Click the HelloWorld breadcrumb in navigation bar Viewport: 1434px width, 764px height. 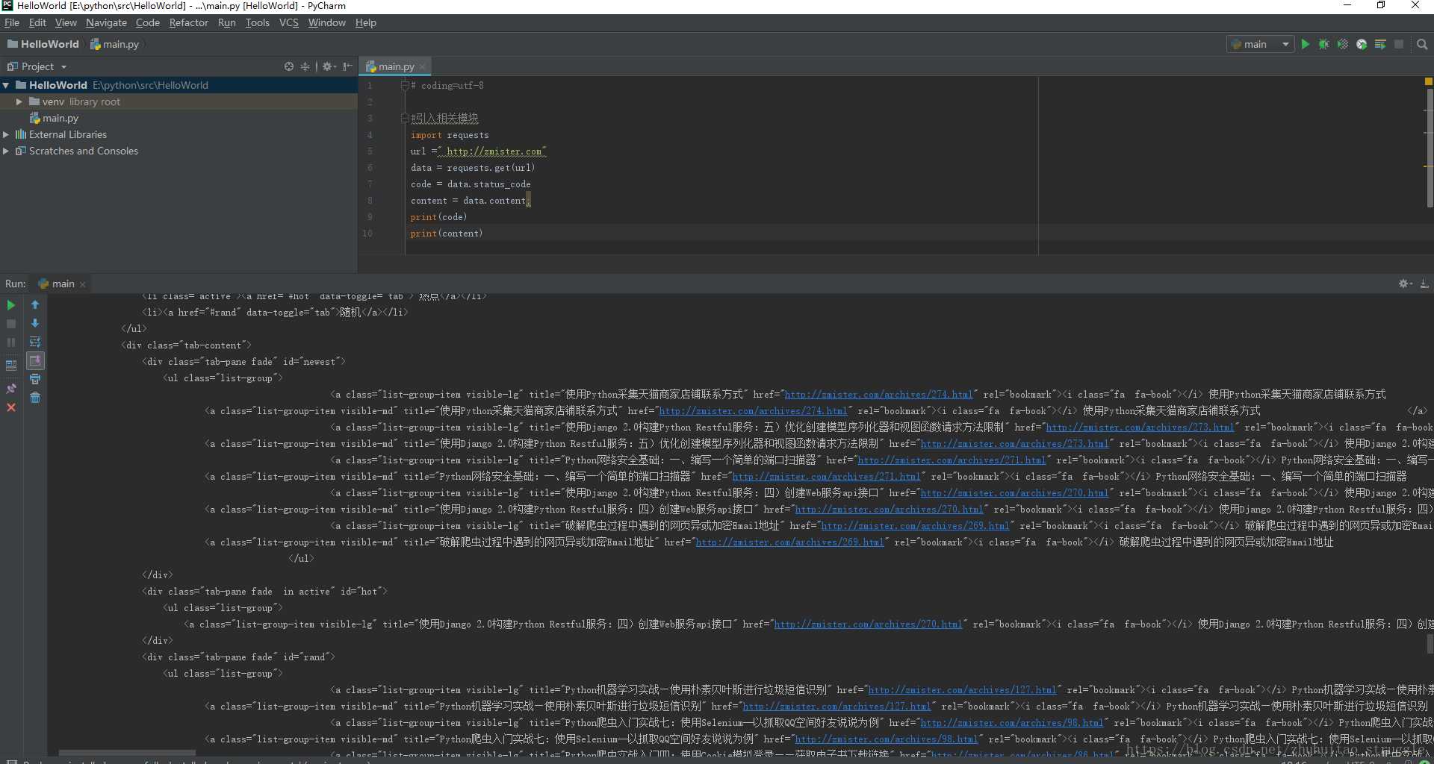pos(43,44)
